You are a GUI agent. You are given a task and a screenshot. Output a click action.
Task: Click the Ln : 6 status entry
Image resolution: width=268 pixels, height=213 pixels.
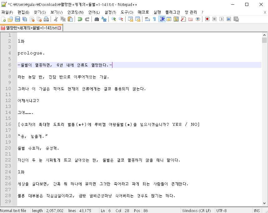pos(106,210)
